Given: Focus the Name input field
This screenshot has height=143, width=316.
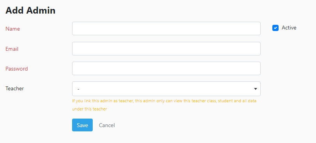Looking at the screenshot, I should 166,28.
